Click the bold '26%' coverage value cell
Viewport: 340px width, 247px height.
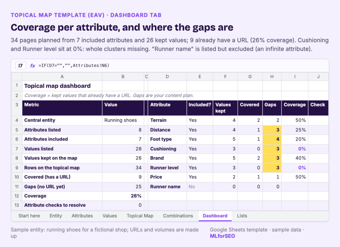tap(123, 196)
